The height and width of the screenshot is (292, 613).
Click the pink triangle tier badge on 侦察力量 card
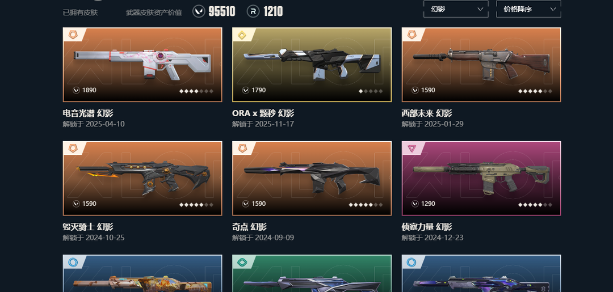(x=412, y=149)
